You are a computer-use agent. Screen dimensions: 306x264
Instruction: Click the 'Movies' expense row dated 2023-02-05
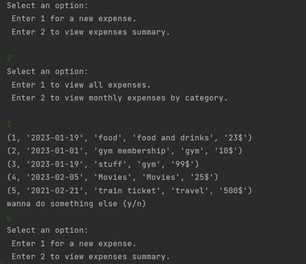tap(112, 178)
